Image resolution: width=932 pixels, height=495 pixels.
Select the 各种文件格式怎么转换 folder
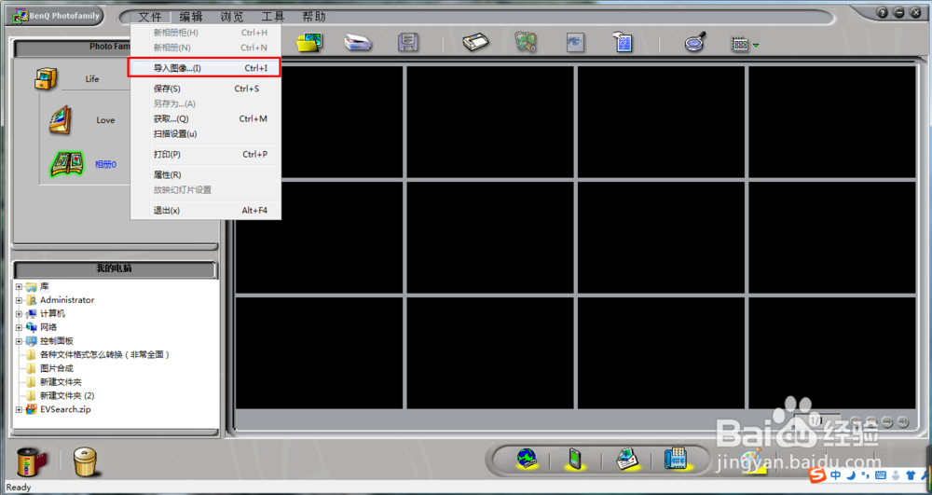click(x=105, y=355)
